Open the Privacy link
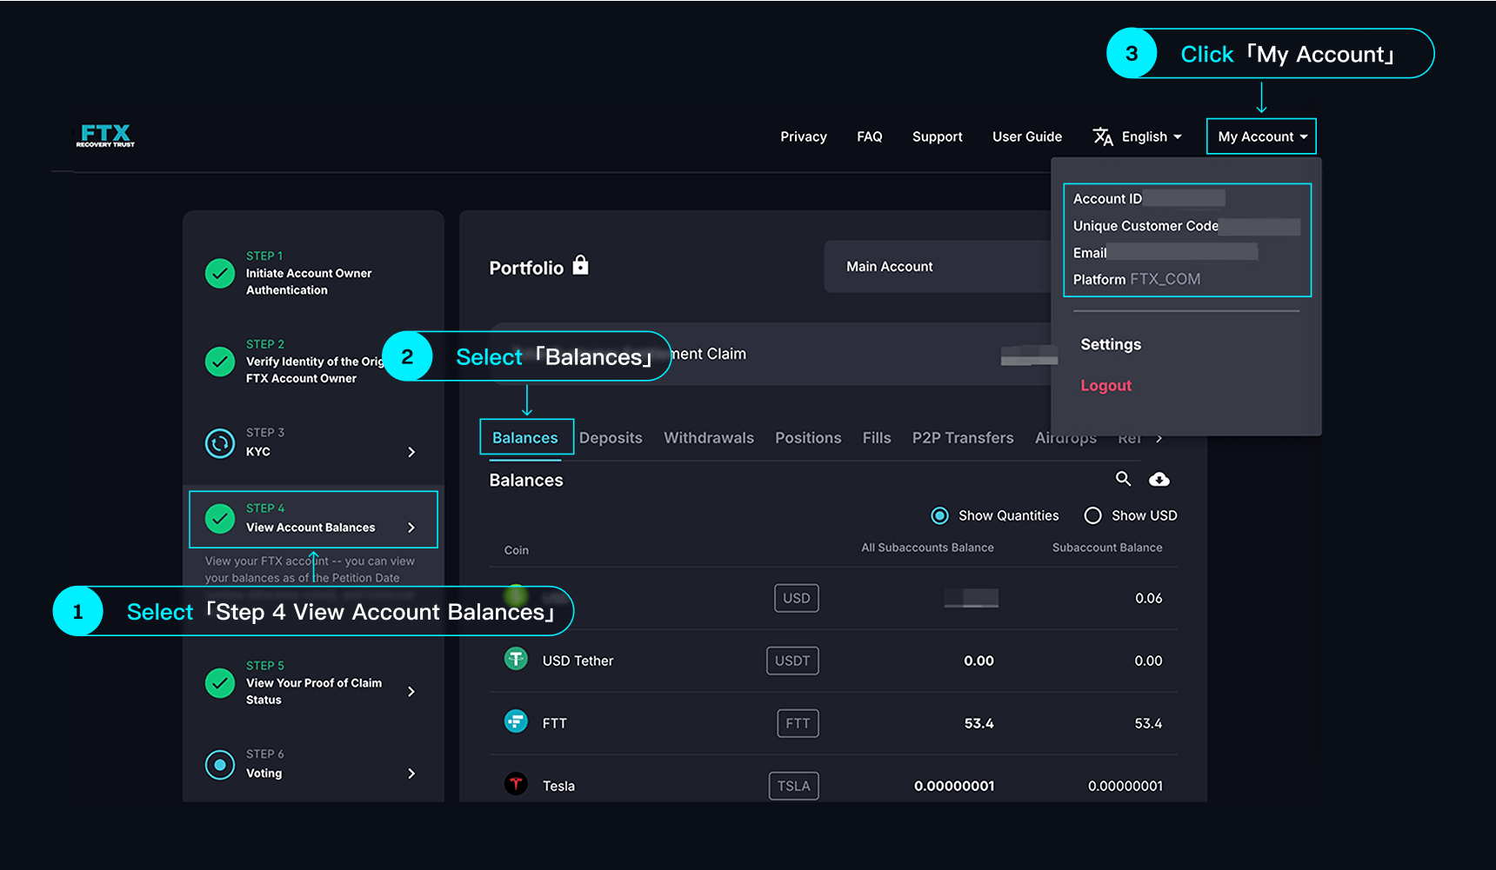Screen dimensions: 1496x870 804,136
